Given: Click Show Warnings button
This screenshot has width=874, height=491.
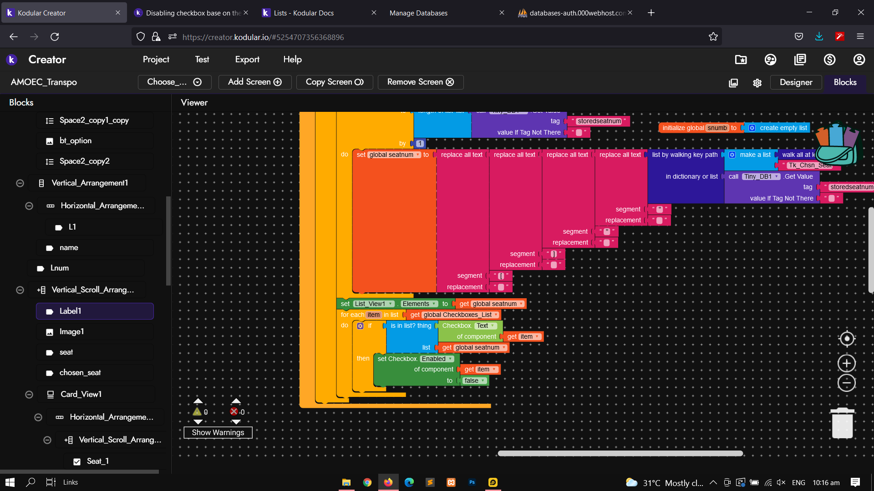Looking at the screenshot, I should pyautogui.click(x=218, y=432).
